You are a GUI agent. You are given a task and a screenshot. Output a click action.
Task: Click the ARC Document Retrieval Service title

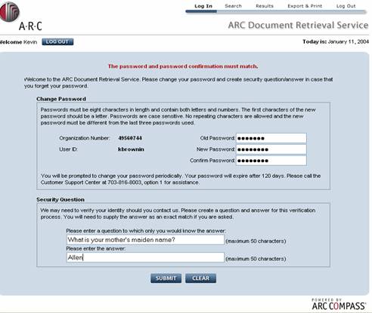[298, 25]
